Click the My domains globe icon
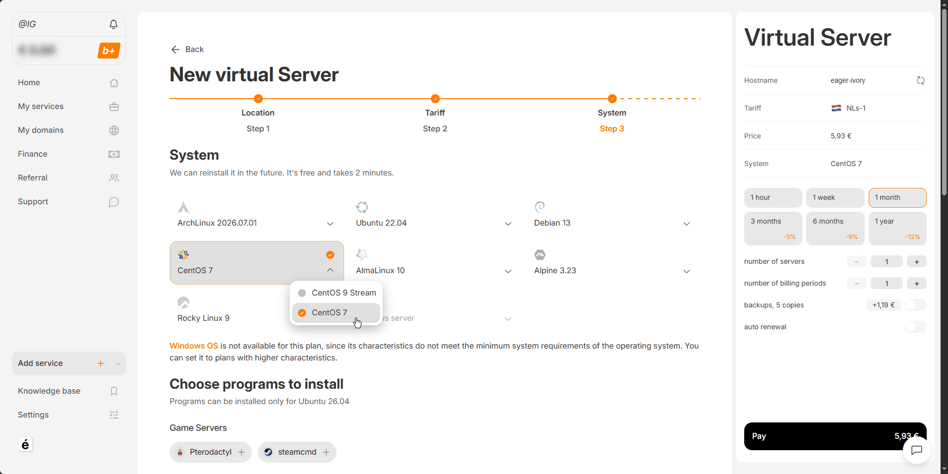The width and height of the screenshot is (948, 474). 114,130
